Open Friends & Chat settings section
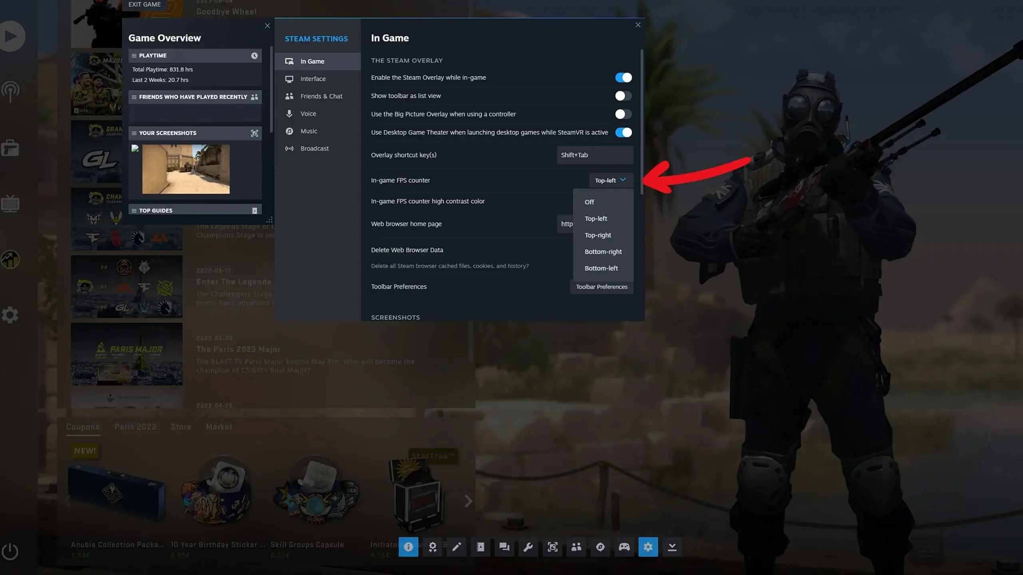Screen dimensions: 1023x575 [x=321, y=96]
